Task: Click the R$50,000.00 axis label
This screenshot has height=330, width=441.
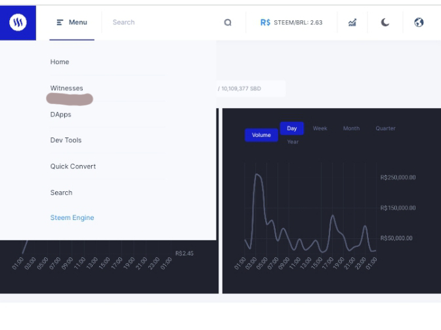Action: tap(396, 238)
